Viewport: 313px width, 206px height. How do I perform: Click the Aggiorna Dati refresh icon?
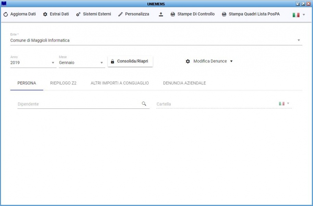[x=5, y=14]
